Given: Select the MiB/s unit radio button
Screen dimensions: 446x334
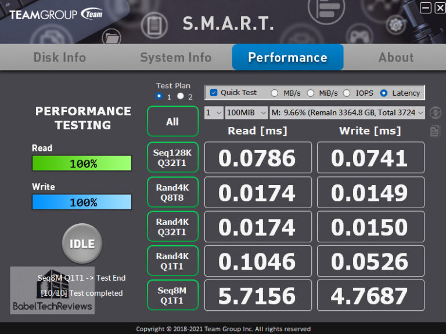Looking at the screenshot, I should pos(311,93).
